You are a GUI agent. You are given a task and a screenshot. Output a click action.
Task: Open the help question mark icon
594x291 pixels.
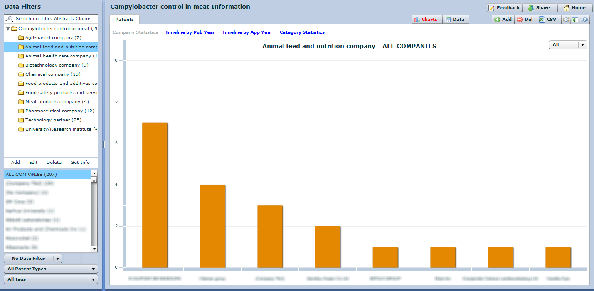(585, 20)
